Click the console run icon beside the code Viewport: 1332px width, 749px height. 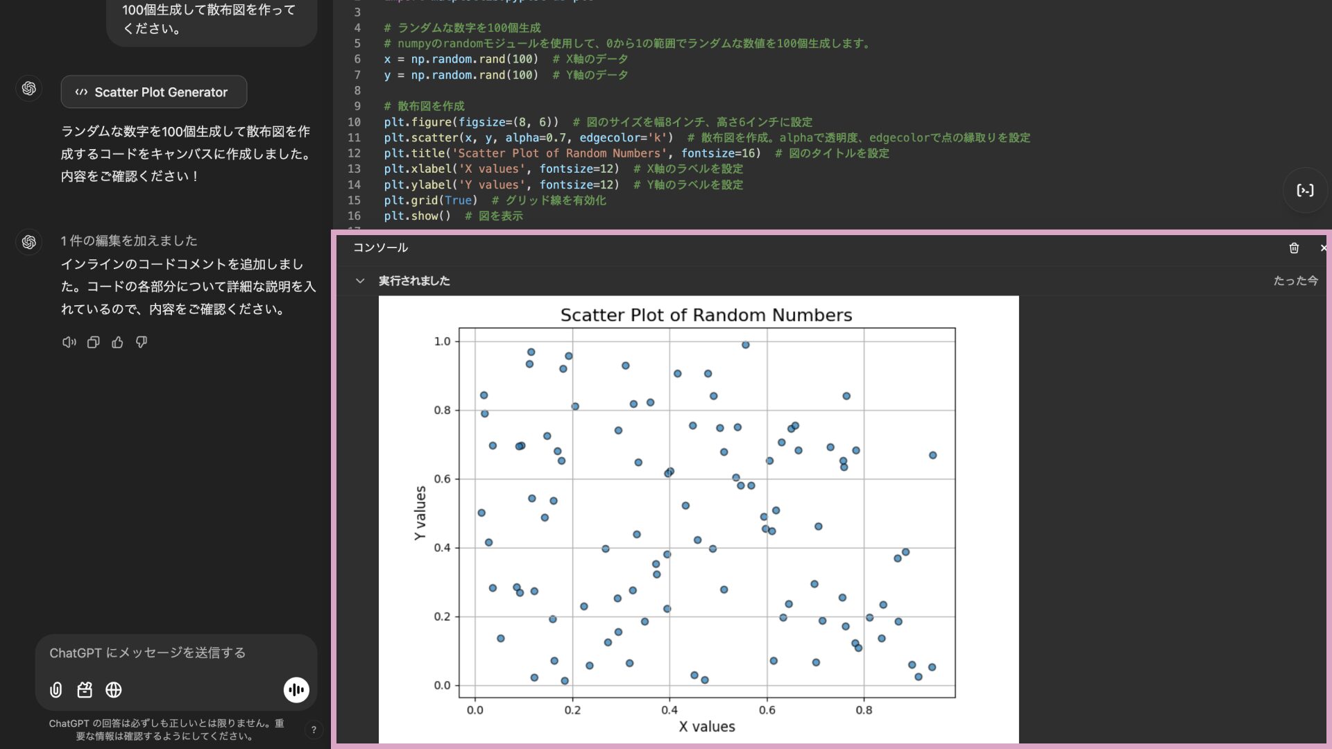[1305, 190]
